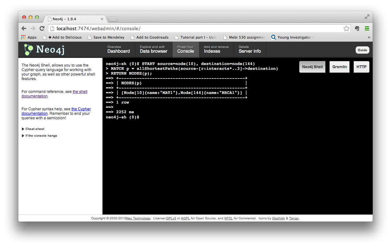Click the address bar URL field
The width and height of the screenshot is (391, 247).
pyautogui.click(x=199, y=29)
